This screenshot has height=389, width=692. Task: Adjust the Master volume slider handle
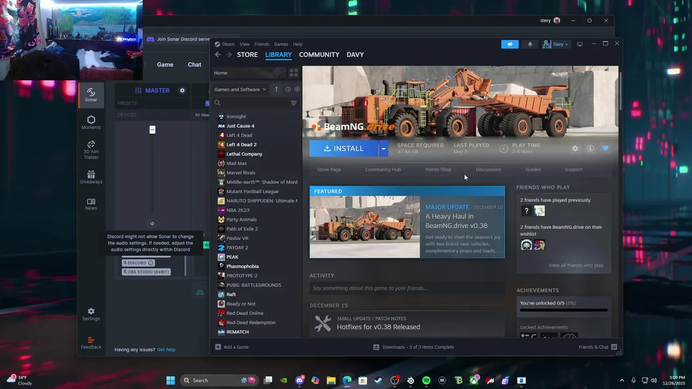point(152,130)
